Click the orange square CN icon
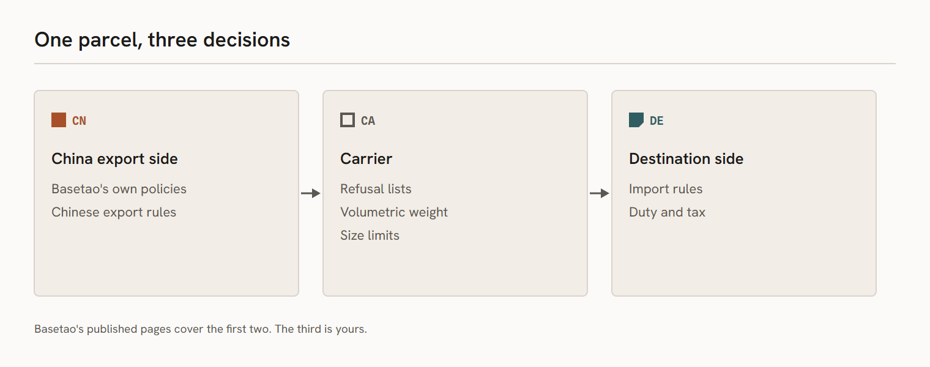The image size is (930, 367). coord(59,120)
